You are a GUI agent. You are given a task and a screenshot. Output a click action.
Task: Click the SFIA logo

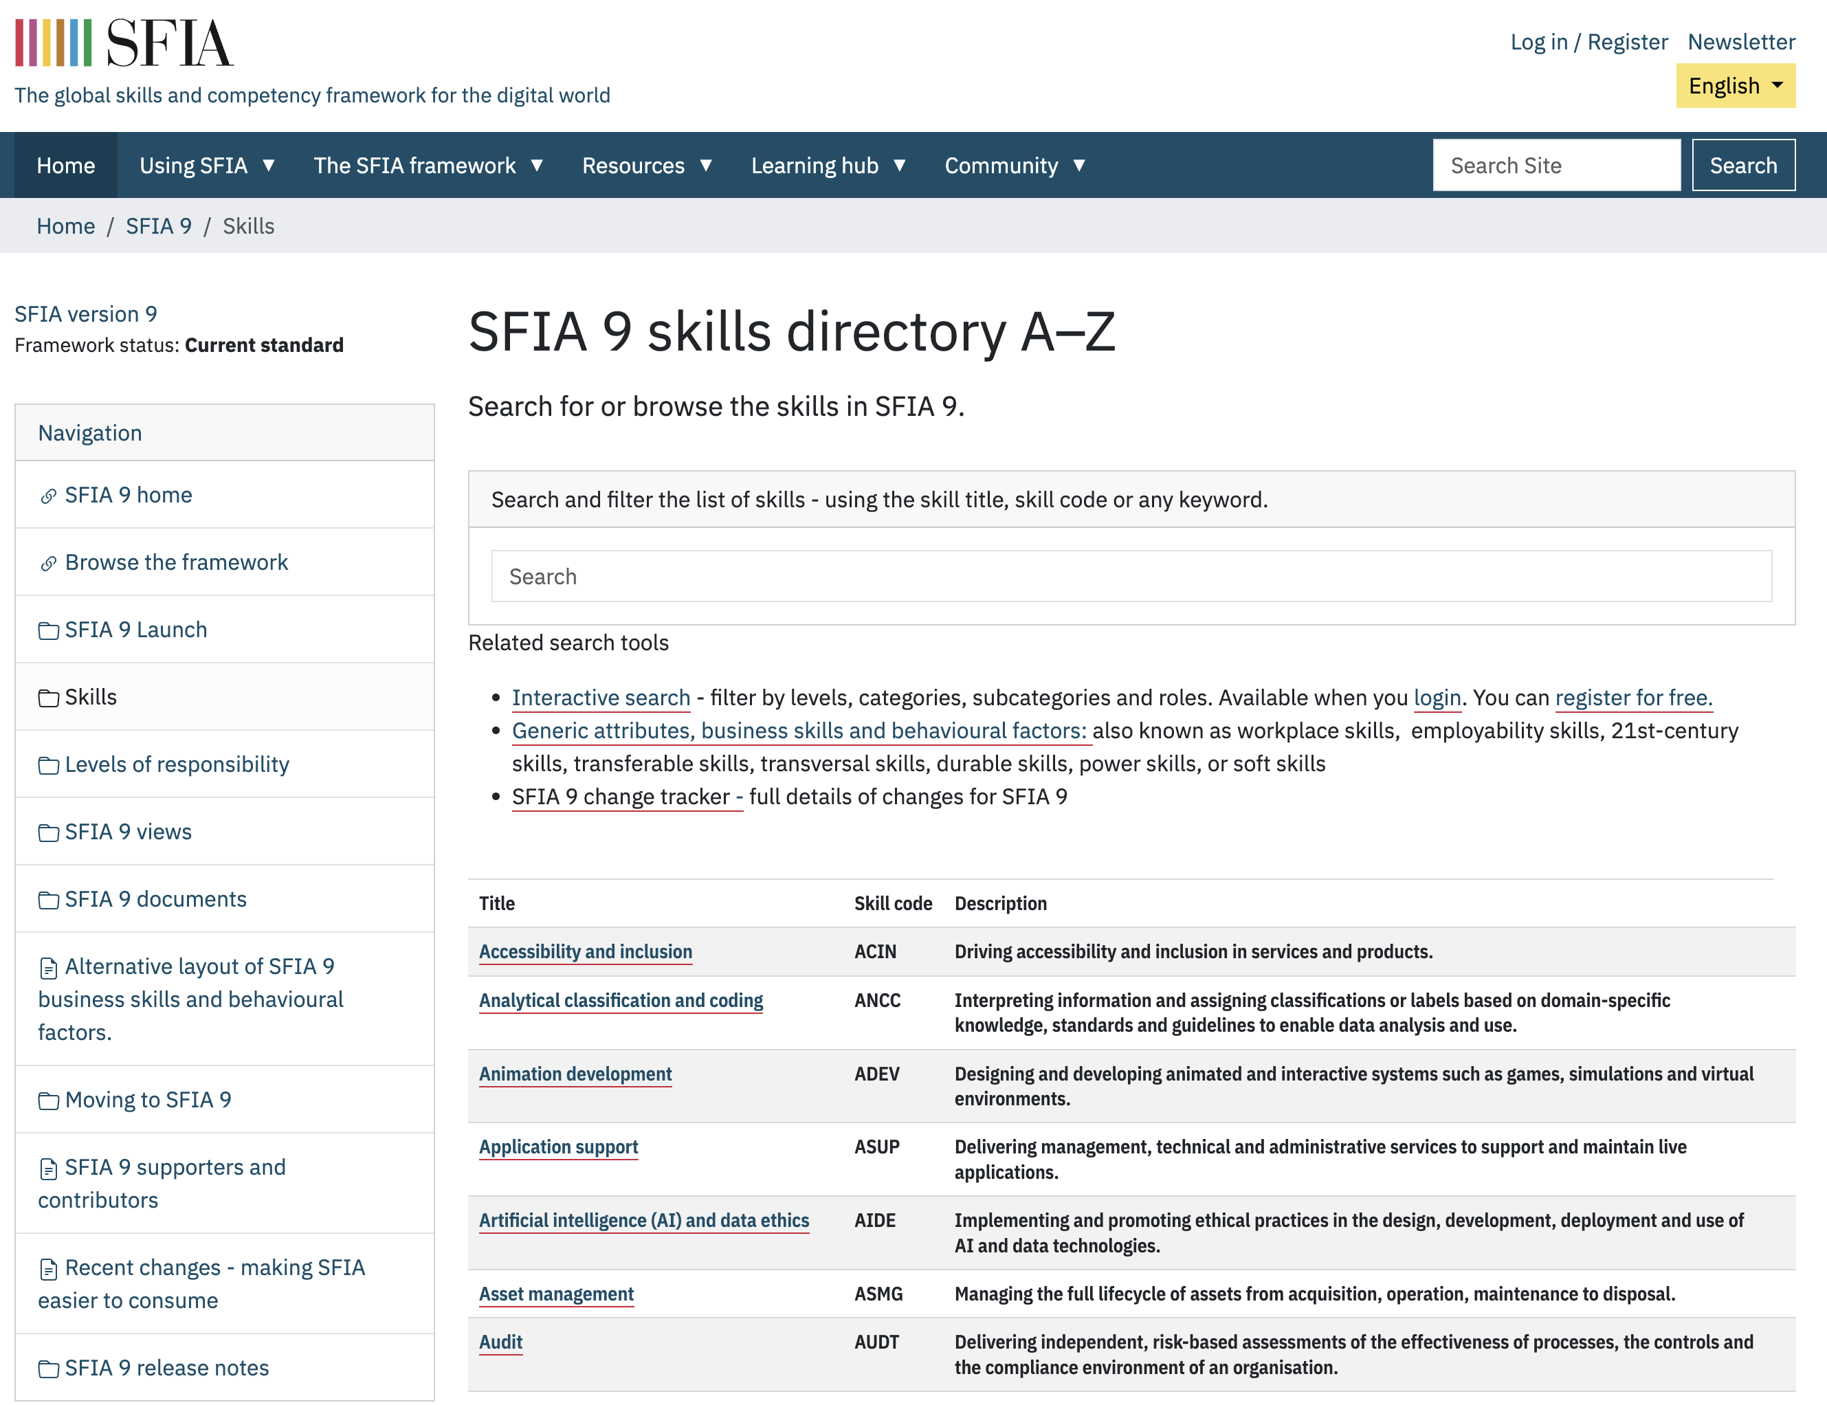coord(124,42)
